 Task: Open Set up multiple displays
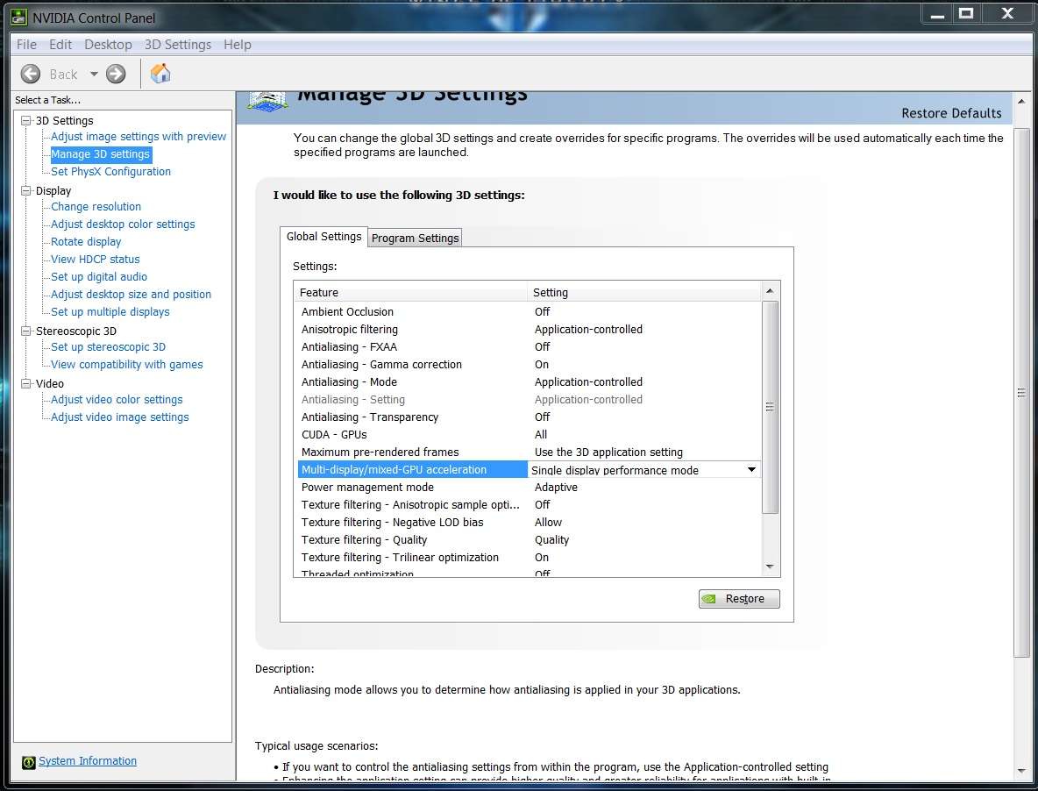pyautogui.click(x=110, y=312)
